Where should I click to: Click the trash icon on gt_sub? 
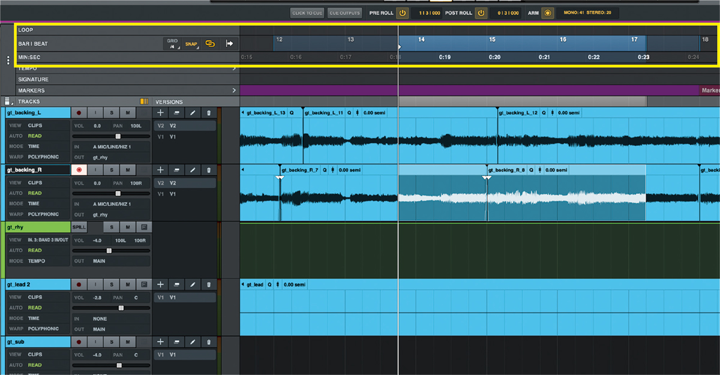(209, 342)
